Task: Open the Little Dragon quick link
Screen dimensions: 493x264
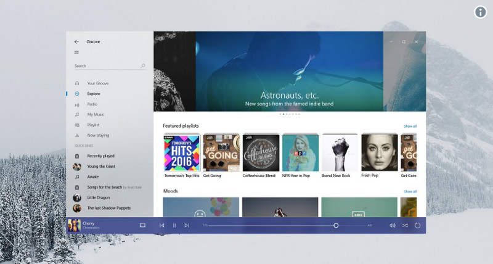Action: coord(99,197)
